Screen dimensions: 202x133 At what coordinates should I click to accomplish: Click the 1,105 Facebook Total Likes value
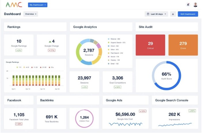click(x=19, y=115)
